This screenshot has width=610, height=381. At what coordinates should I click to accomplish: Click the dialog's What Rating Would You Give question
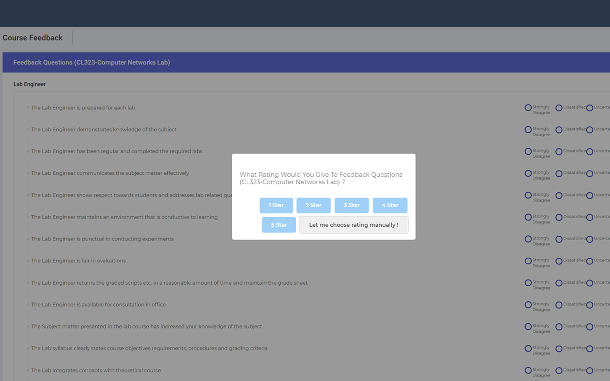click(x=321, y=178)
